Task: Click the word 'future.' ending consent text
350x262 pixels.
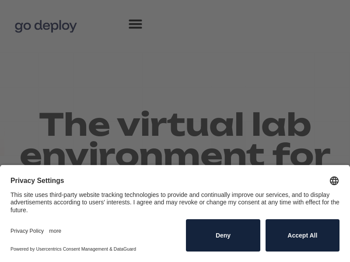Action: (x=19, y=210)
